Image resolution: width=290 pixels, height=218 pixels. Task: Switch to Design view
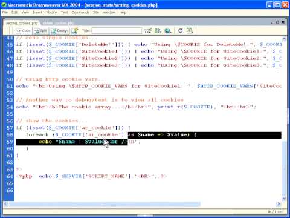pyautogui.click(x=59, y=31)
